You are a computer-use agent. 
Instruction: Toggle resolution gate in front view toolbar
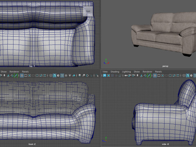pyautogui.click(x=29, y=76)
